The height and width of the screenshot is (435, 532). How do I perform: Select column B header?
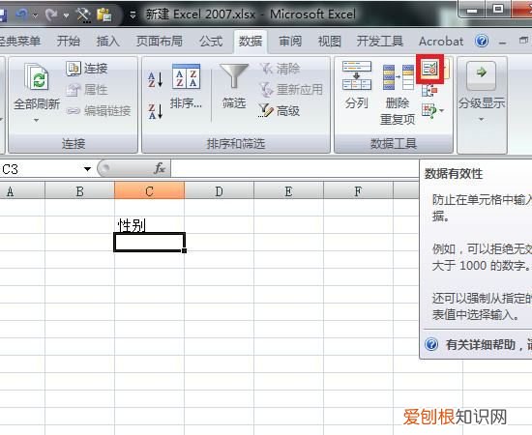[79, 191]
